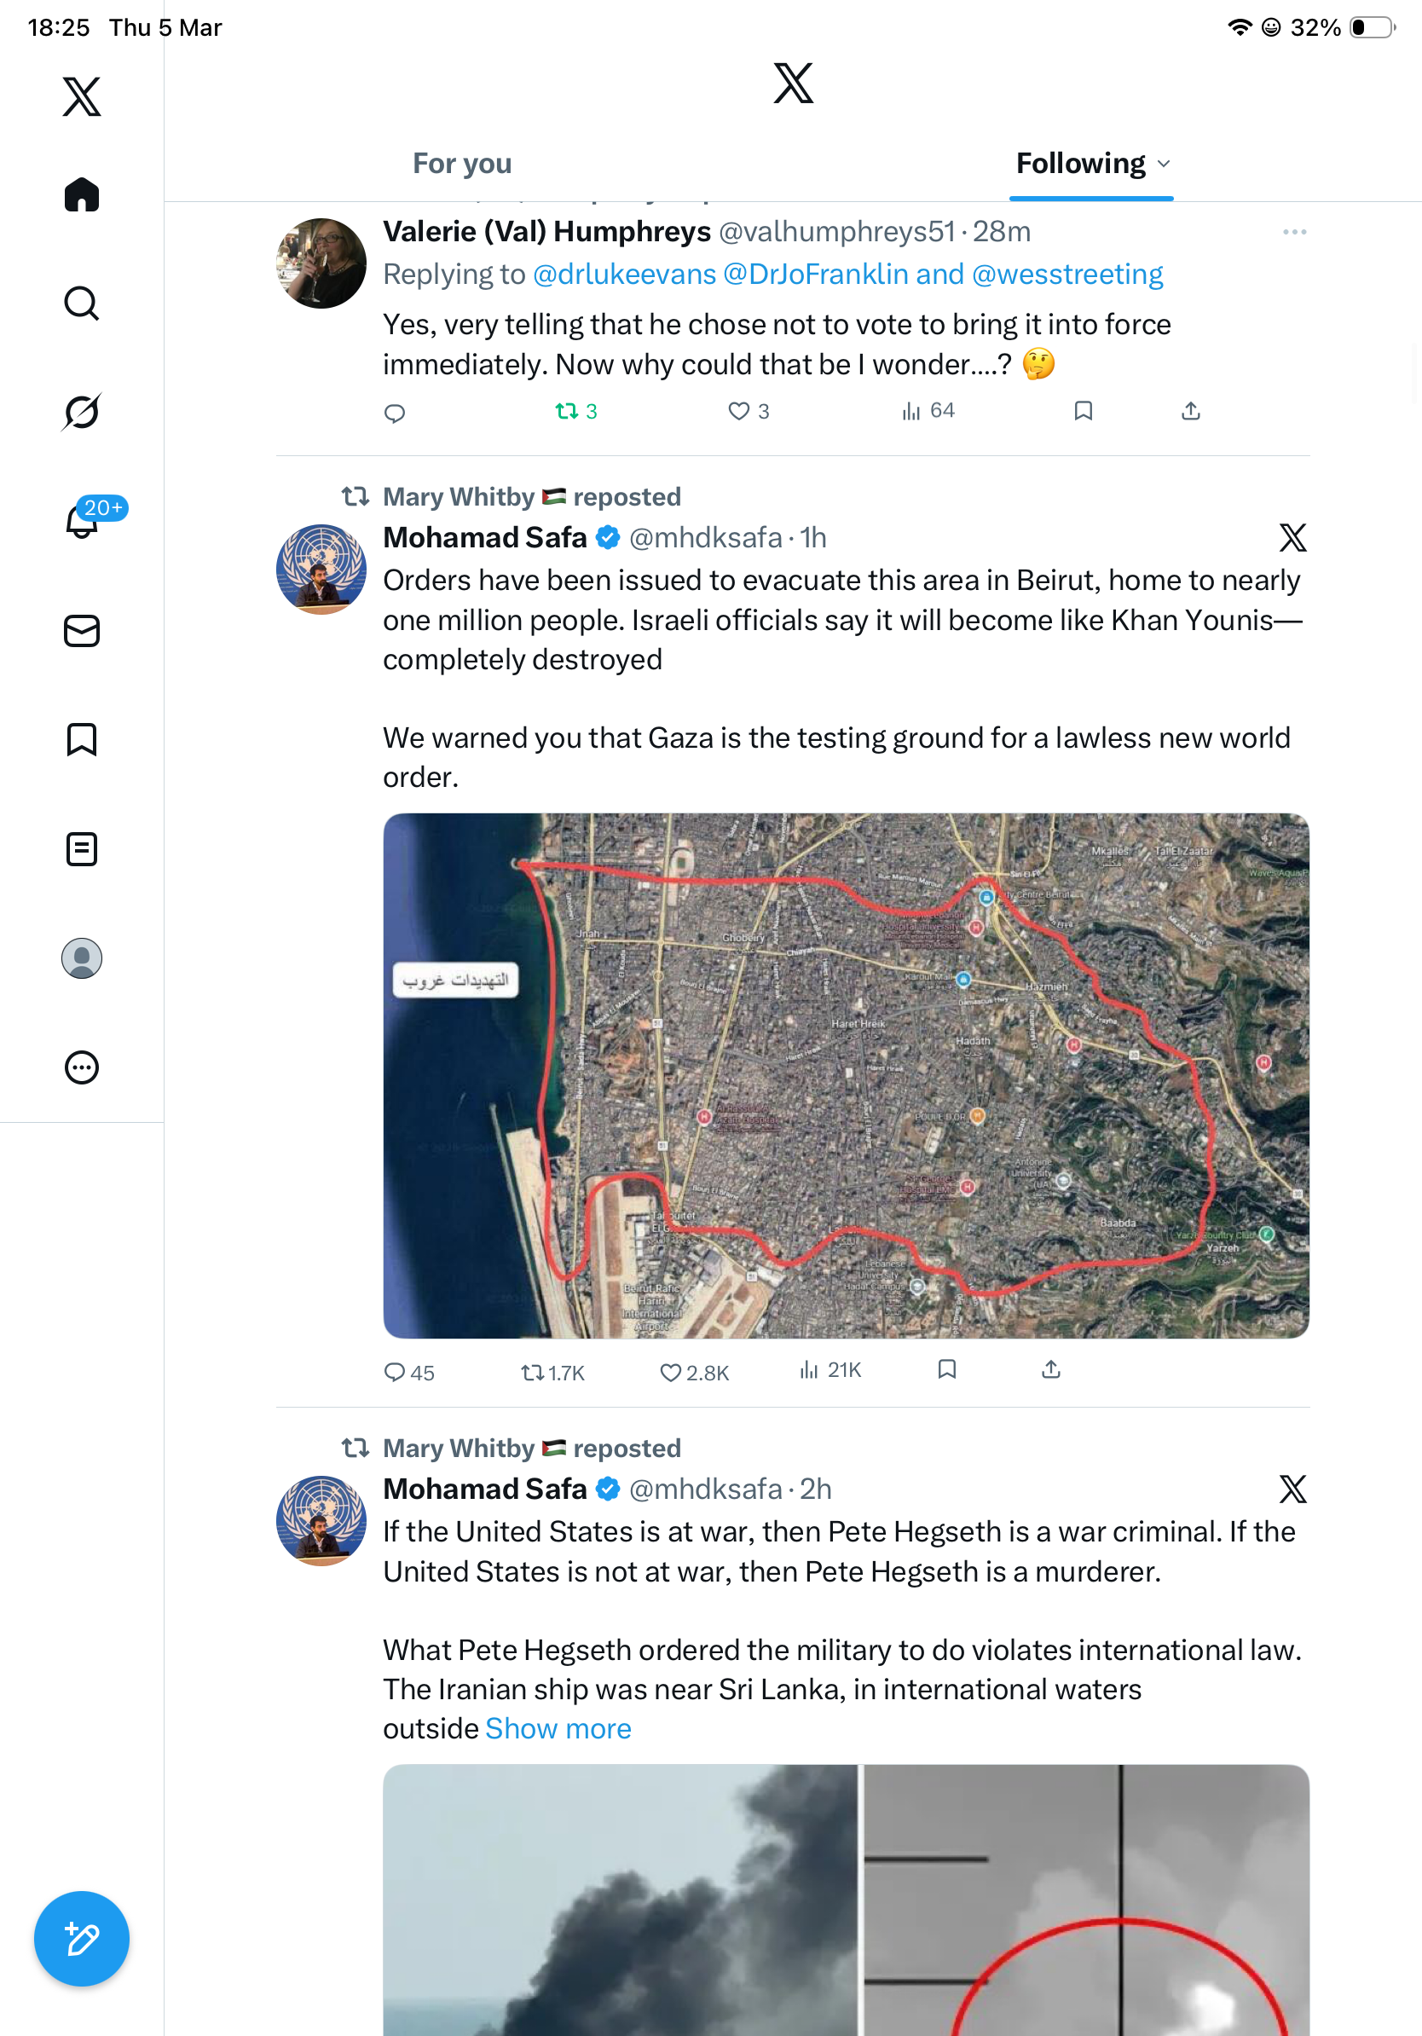Open the Beirut evacuation map image

(x=846, y=1075)
